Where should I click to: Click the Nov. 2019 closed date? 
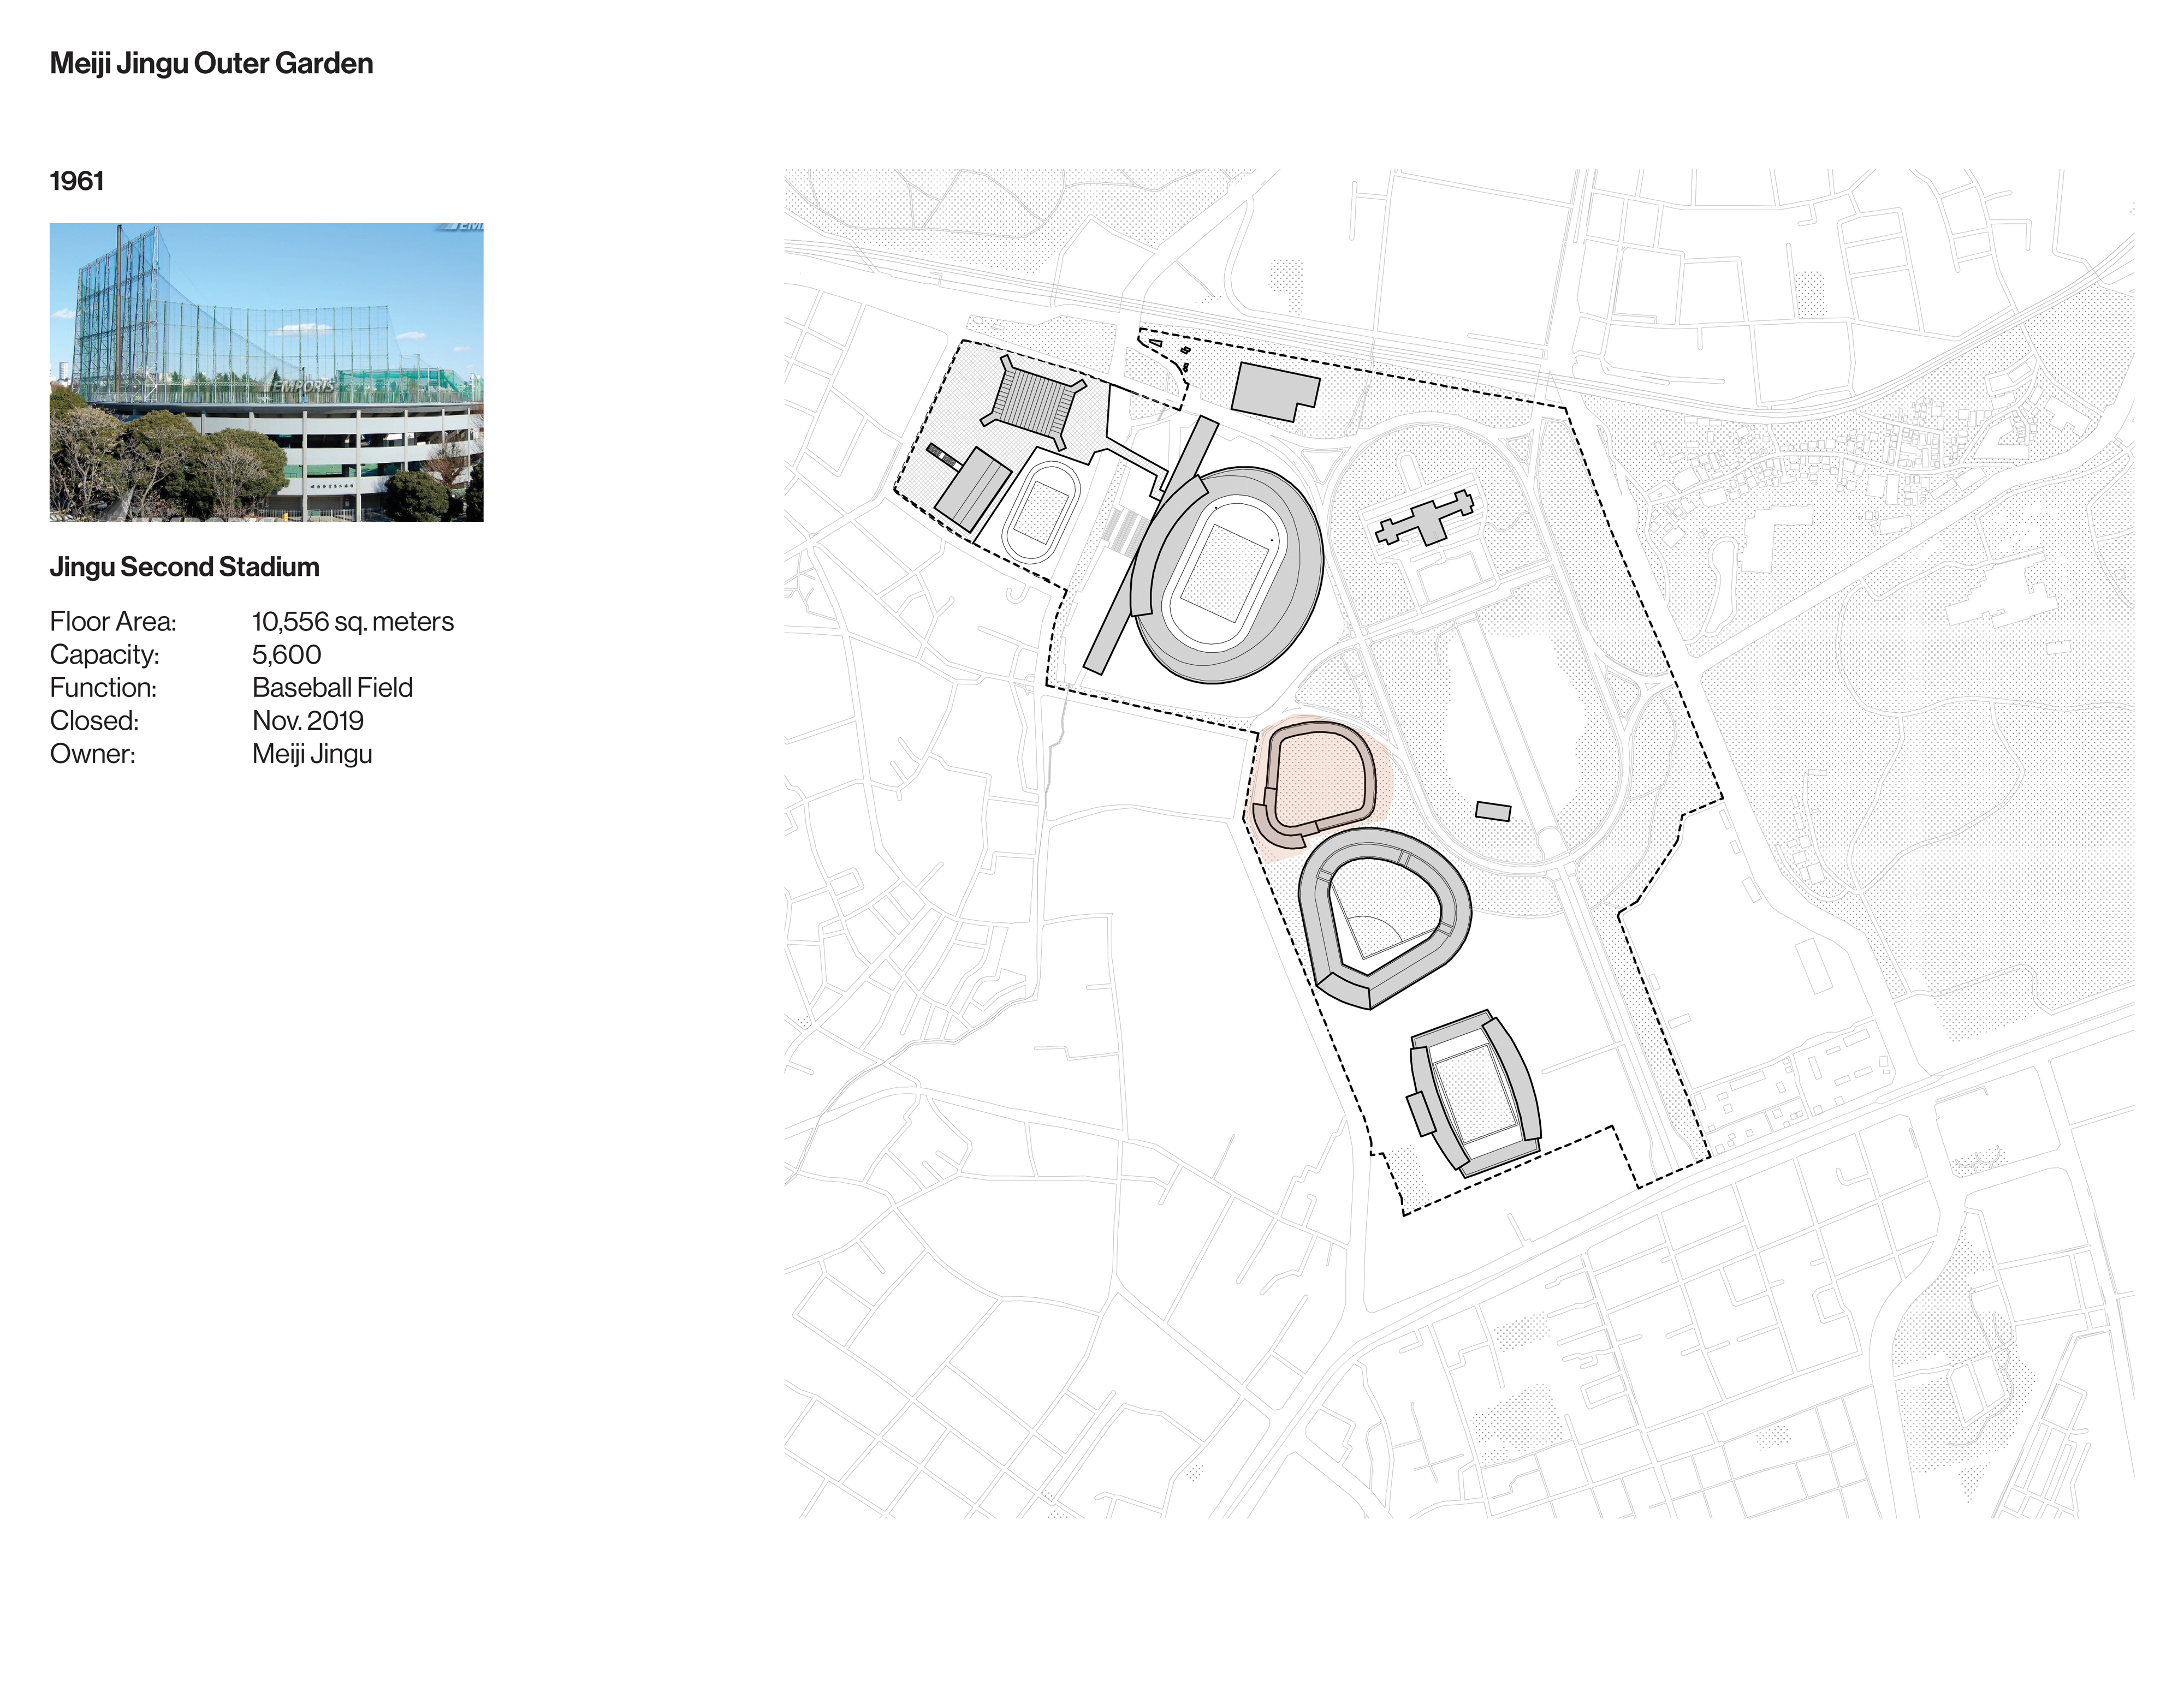pos(307,720)
